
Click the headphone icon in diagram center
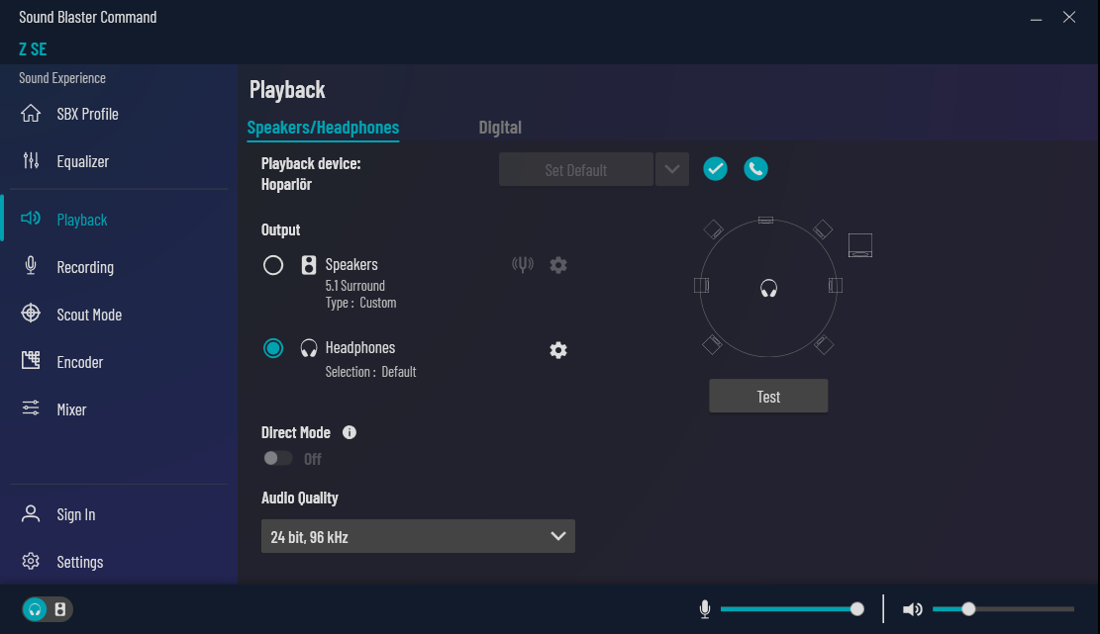pyautogui.click(x=769, y=288)
